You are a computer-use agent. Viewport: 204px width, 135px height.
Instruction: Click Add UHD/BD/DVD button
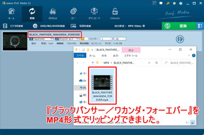(x=49, y=26)
